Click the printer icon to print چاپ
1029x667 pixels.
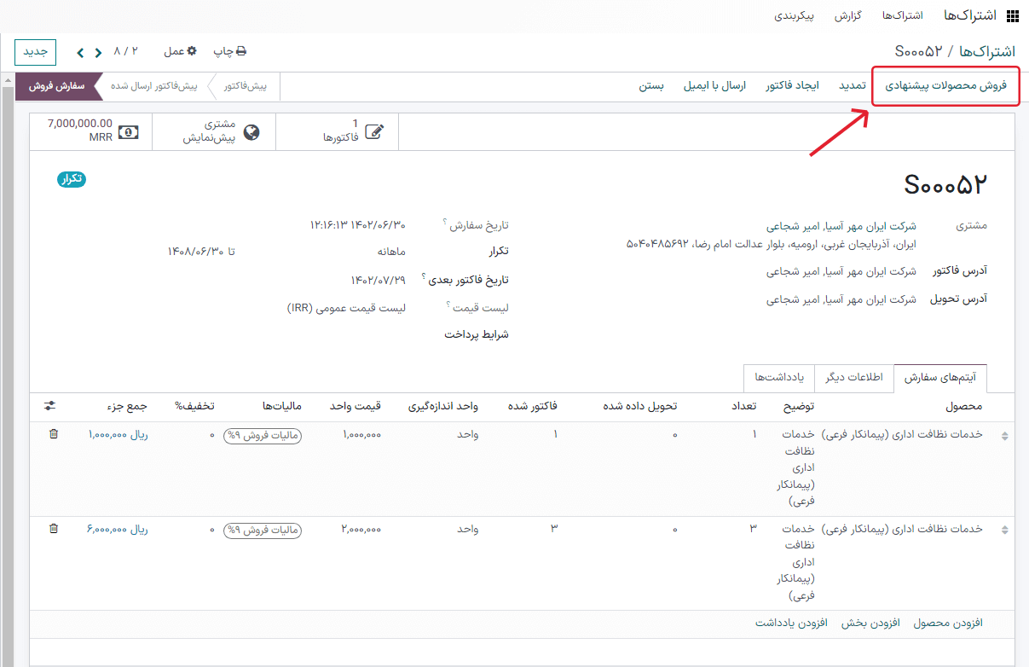[x=240, y=51]
